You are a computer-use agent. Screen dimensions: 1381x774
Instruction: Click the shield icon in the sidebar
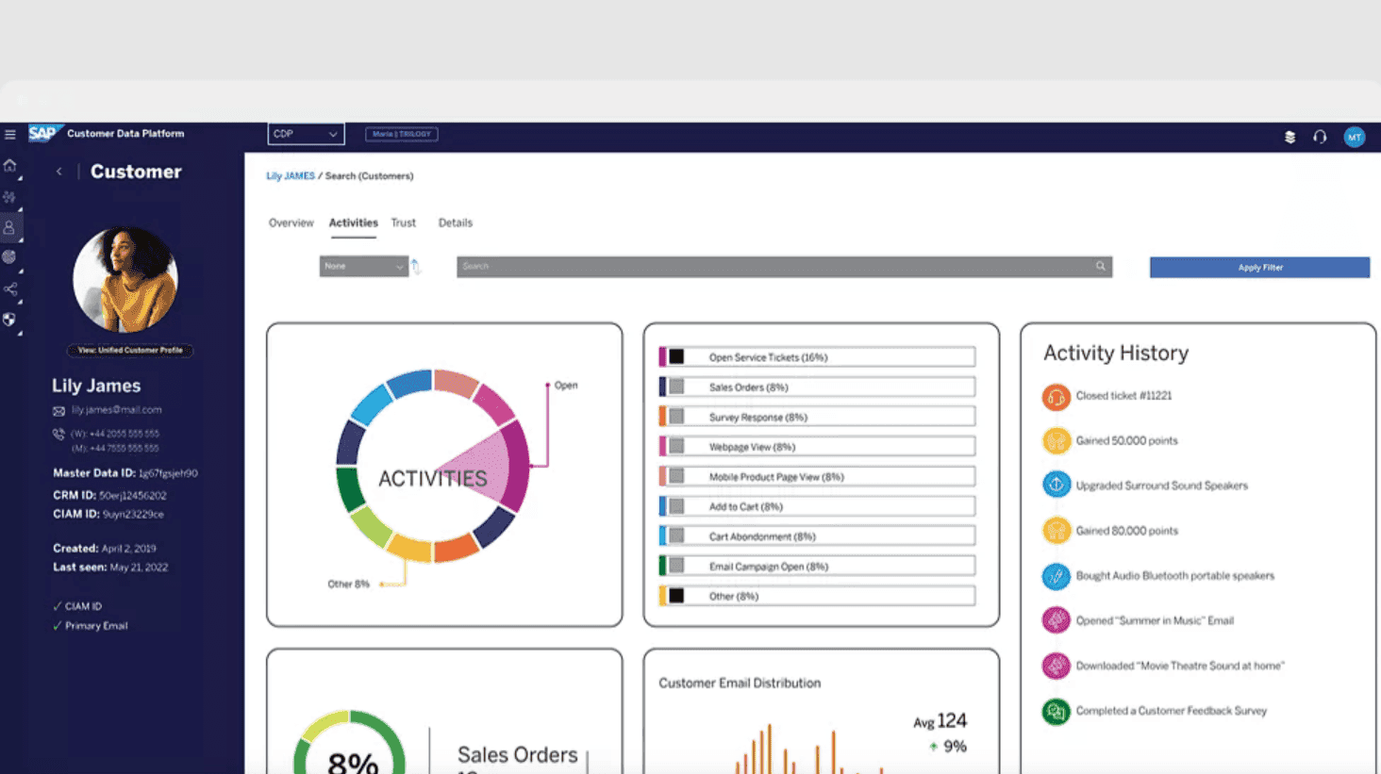click(x=9, y=320)
